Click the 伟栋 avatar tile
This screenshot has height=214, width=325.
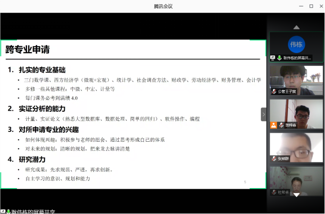296,44
